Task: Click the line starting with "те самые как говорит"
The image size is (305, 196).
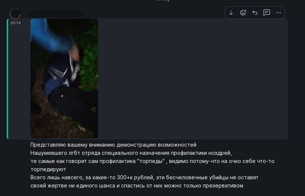Action: coord(152,161)
